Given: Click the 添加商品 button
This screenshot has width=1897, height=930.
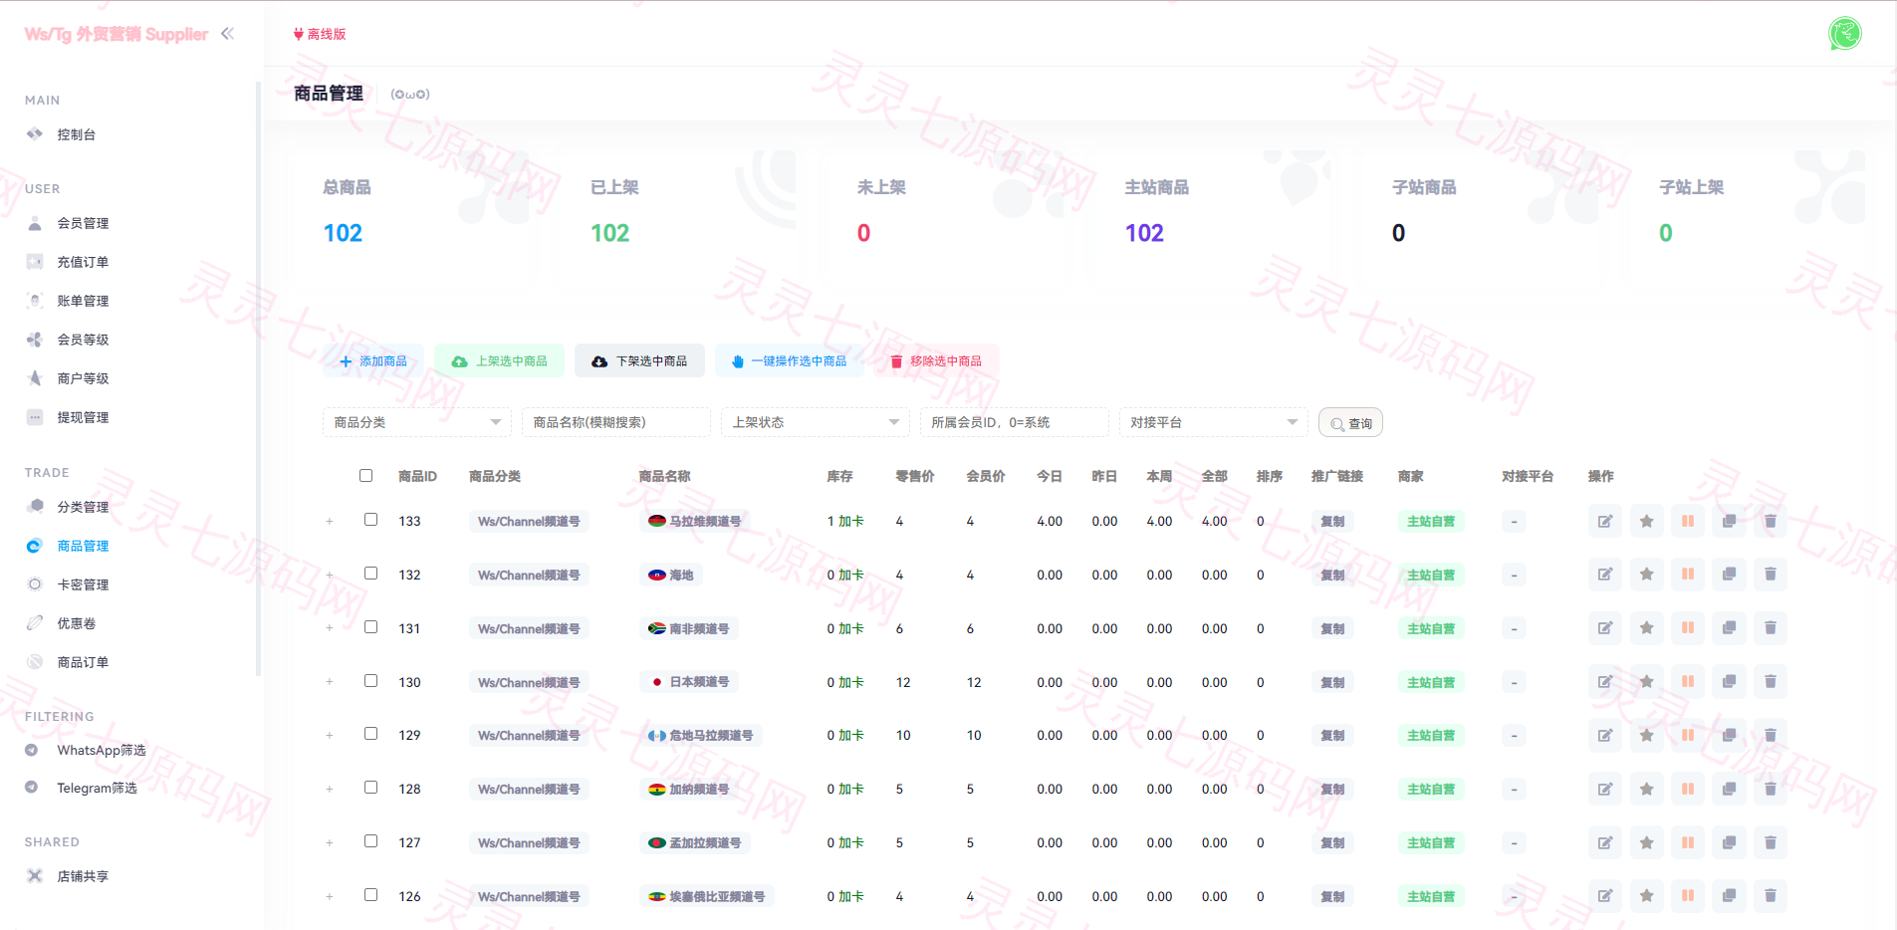Looking at the screenshot, I should click(373, 360).
